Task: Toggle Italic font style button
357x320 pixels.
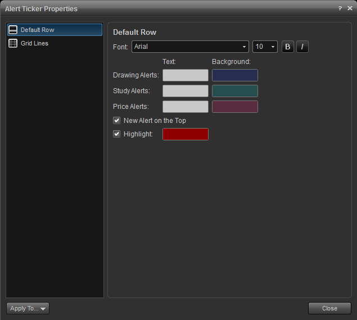Action: click(302, 47)
